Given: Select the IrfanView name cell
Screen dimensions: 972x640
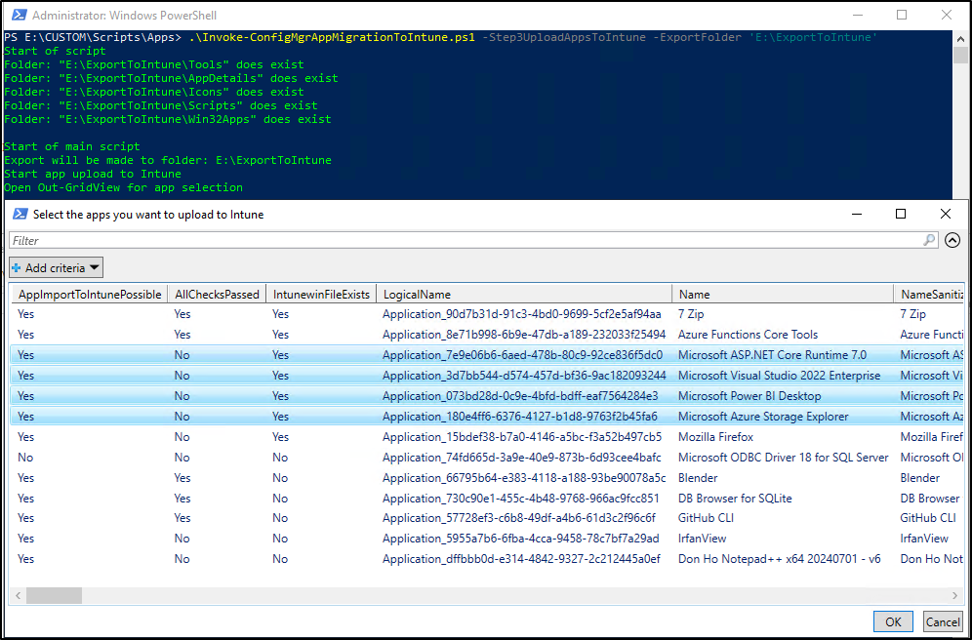Looking at the screenshot, I should [x=703, y=539].
